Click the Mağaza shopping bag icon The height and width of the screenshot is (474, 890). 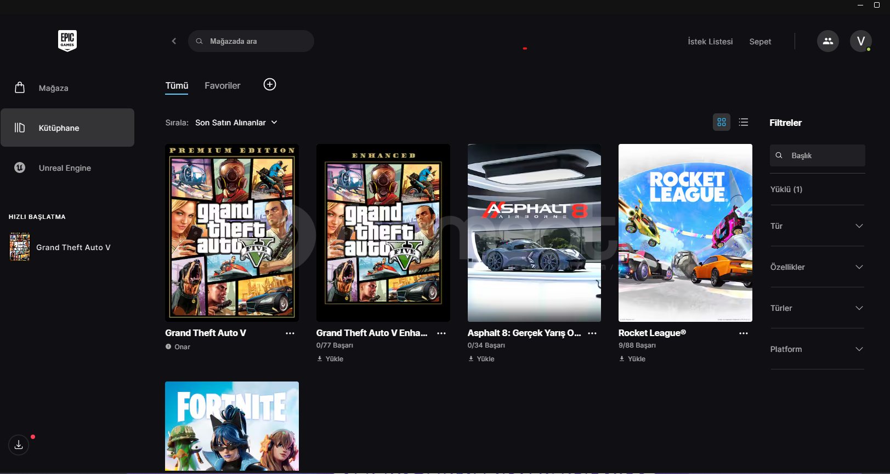tap(20, 88)
